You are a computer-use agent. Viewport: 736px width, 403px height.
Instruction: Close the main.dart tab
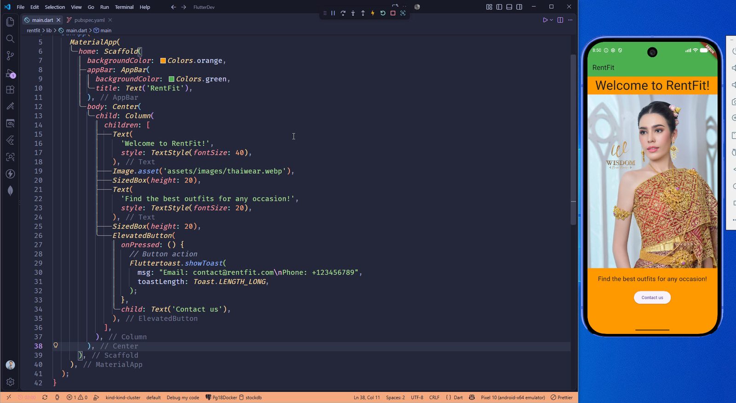[58, 20]
